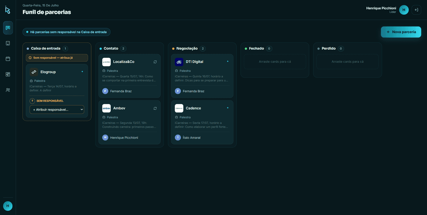Open the dashboard grid icon in sidebar

(x=8, y=74)
